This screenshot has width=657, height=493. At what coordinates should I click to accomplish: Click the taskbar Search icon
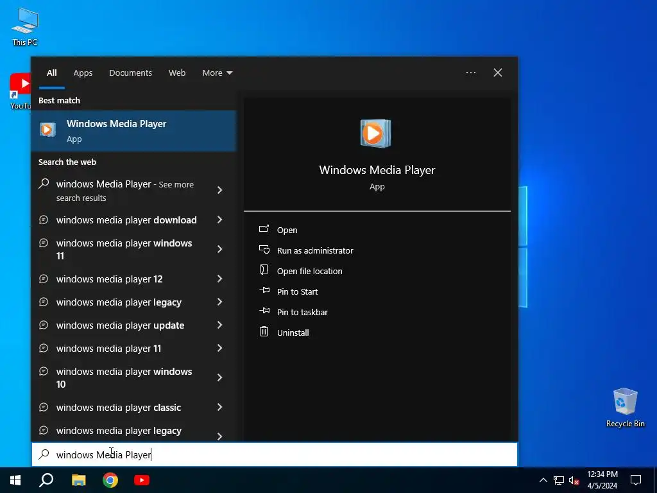tap(46, 480)
